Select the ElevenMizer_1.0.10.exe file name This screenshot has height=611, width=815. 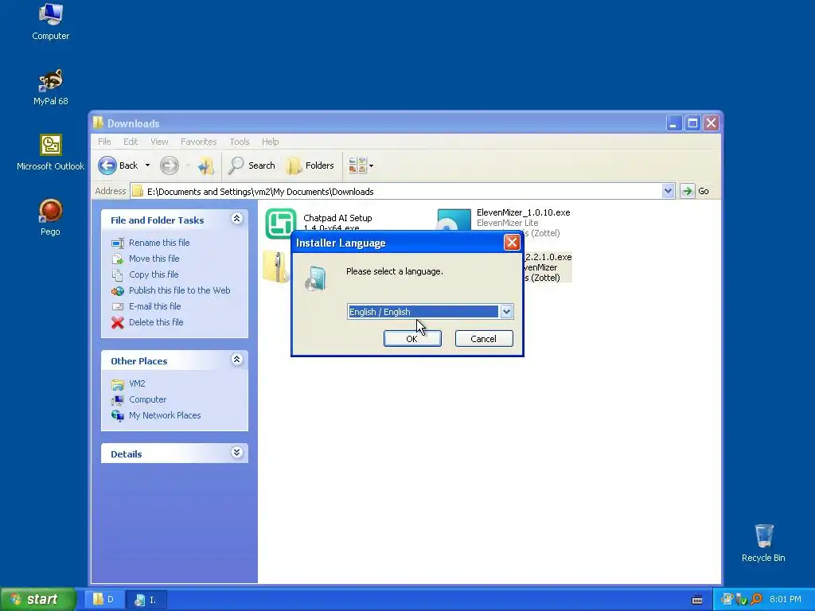coord(524,212)
